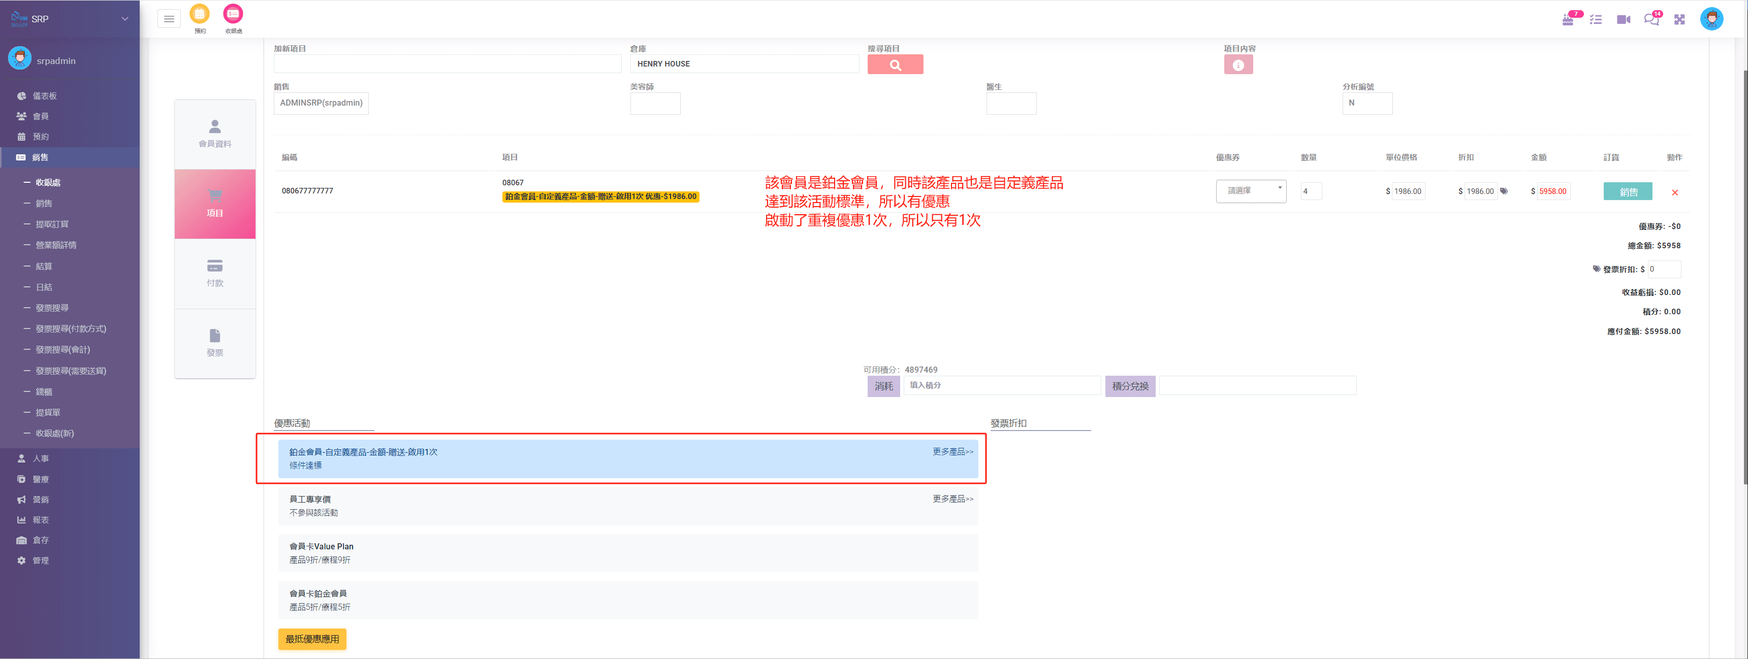Image resolution: width=1748 pixels, height=659 pixels.
Task: Click the 最抵優惠應用 yellow button
Action: (312, 639)
